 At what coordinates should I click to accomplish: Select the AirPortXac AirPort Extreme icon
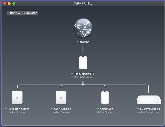[105, 98]
